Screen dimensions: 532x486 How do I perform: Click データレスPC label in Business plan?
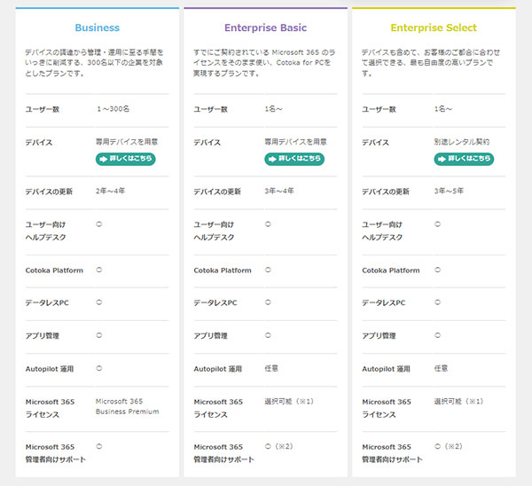(47, 302)
